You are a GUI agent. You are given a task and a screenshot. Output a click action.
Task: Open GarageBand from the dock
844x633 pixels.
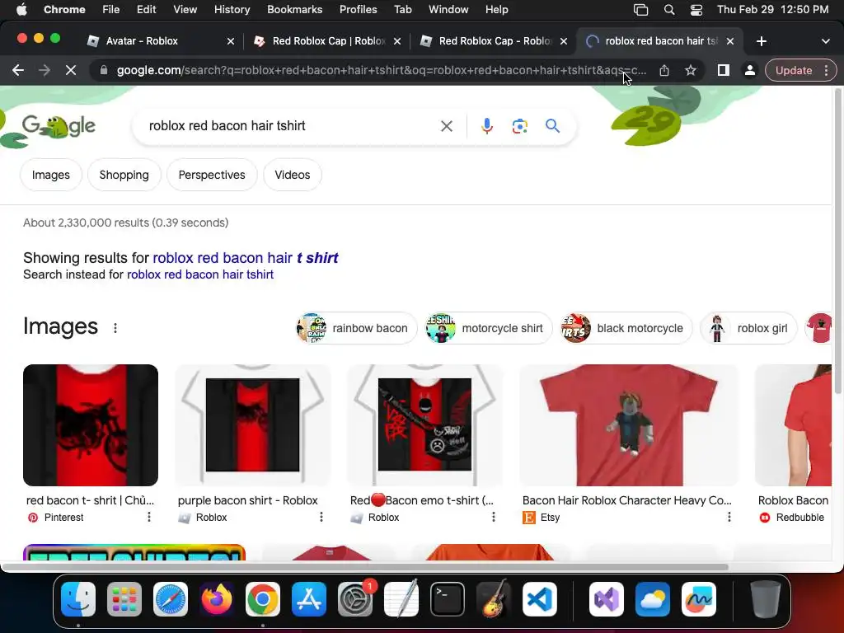tap(494, 599)
